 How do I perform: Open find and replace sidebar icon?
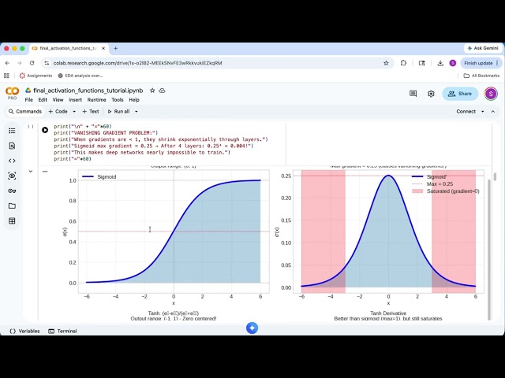[12, 146]
